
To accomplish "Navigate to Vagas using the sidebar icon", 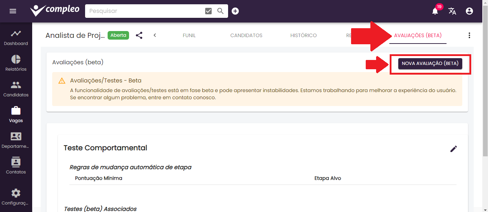I will [x=16, y=114].
